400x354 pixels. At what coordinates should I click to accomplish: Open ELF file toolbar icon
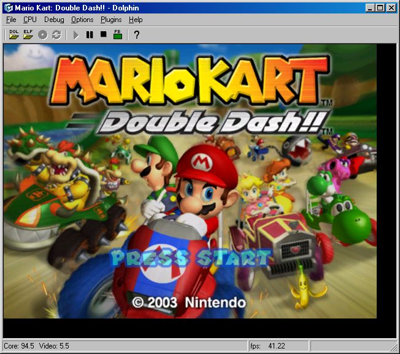28,34
